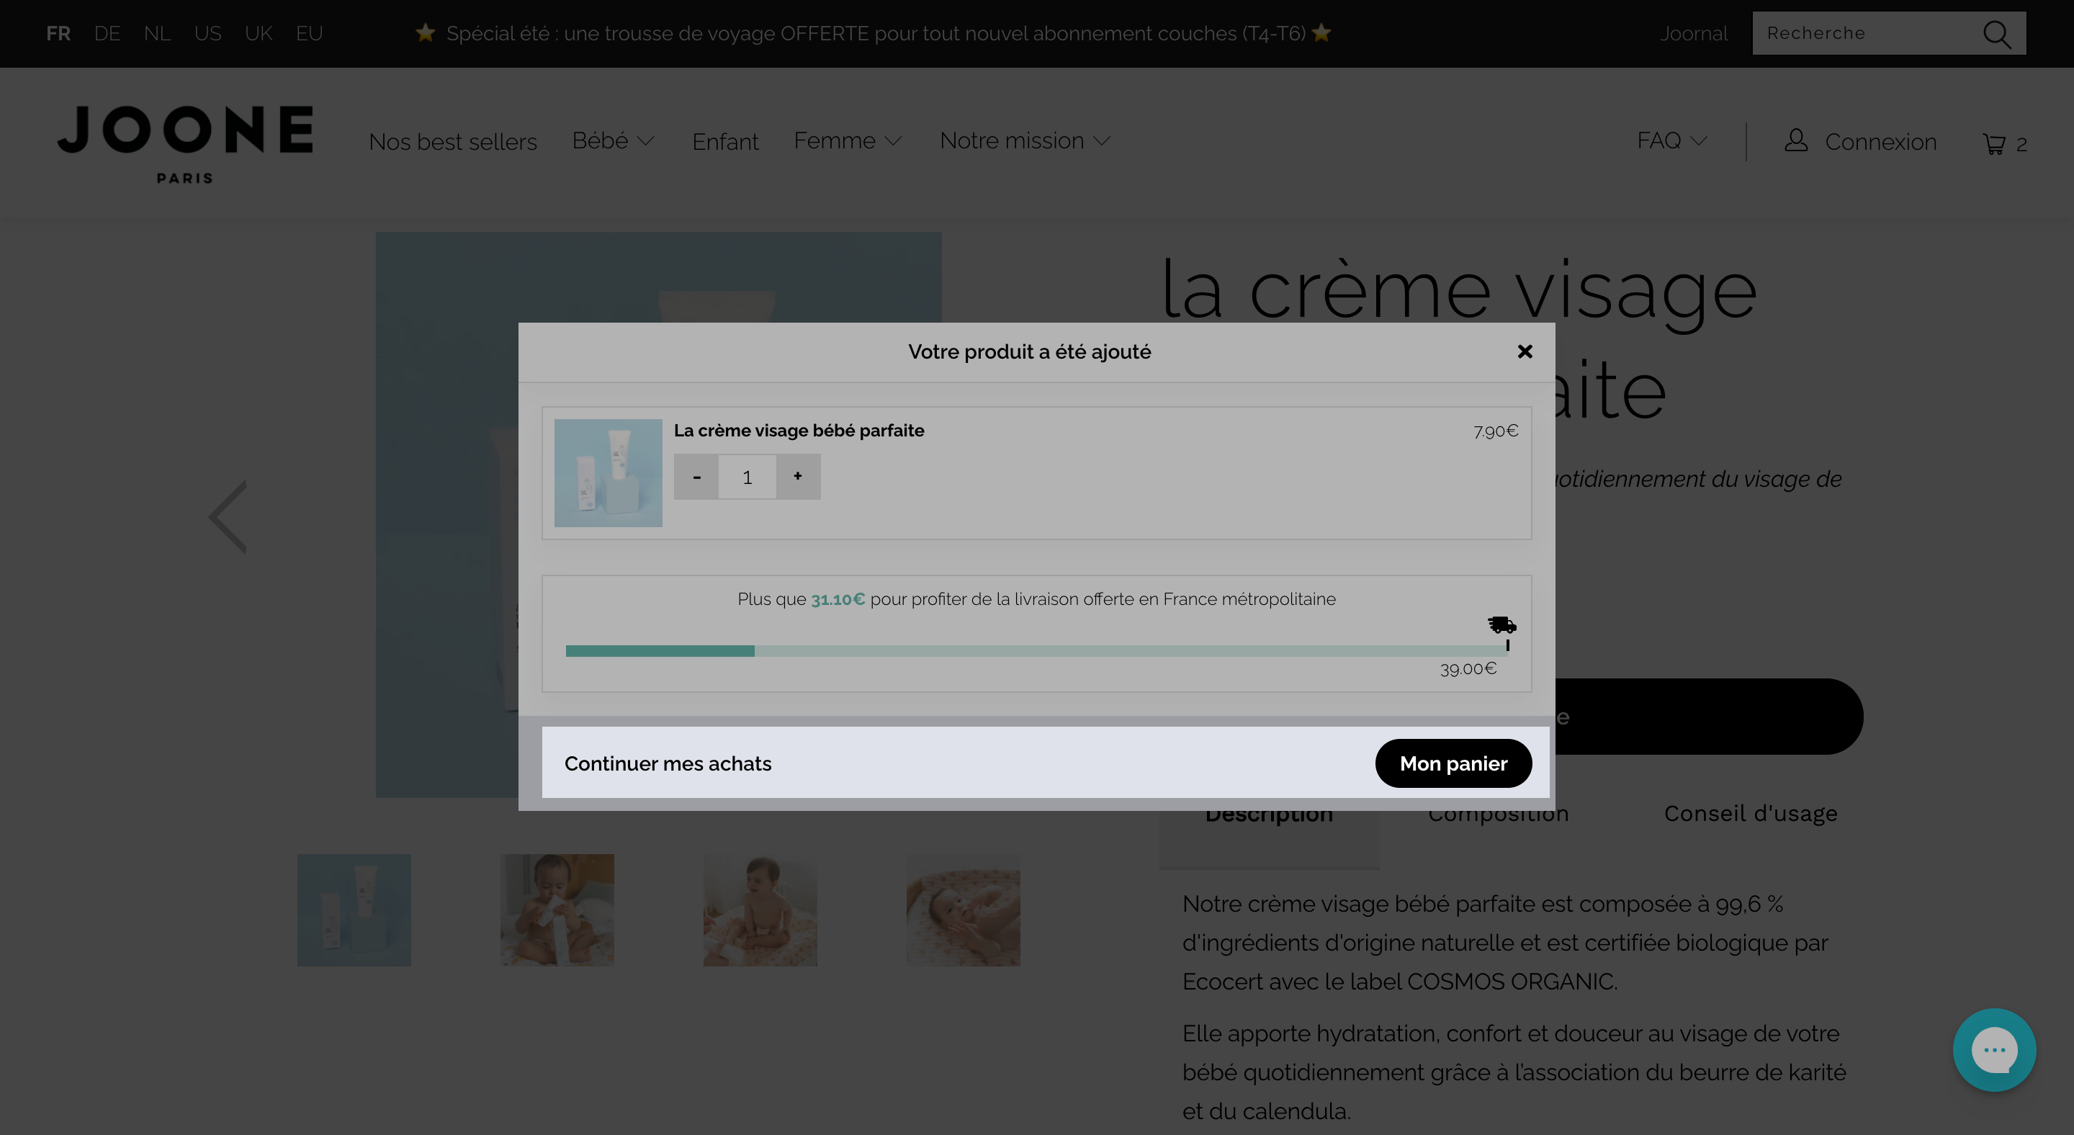Screen dimensions: 2074x1135
Task: Open the Notre mission dropdown
Action: click(x=1025, y=141)
